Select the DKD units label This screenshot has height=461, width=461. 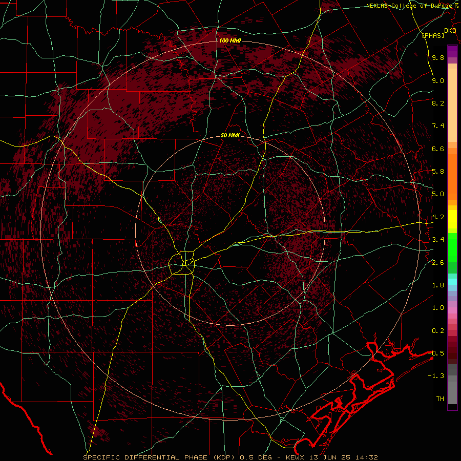tap(450, 31)
